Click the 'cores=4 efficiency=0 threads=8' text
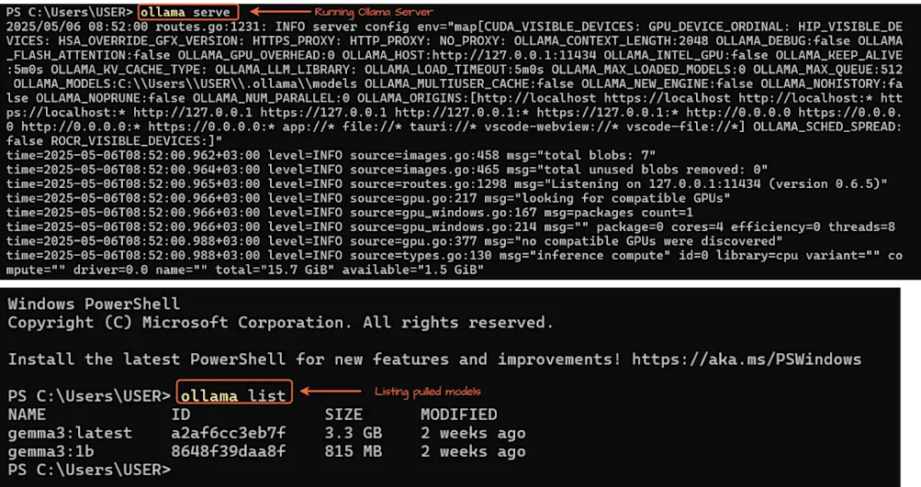Screen dimensions: 921x487 pos(783,227)
